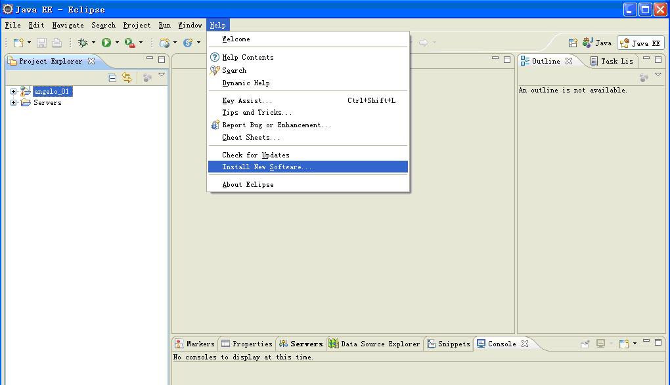This screenshot has height=385, width=670.
Task: Close the open Help menu via its title
Action: coord(217,25)
